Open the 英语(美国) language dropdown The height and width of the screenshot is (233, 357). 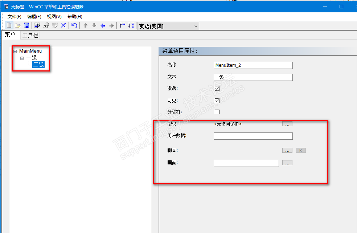(x=168, y=26)
